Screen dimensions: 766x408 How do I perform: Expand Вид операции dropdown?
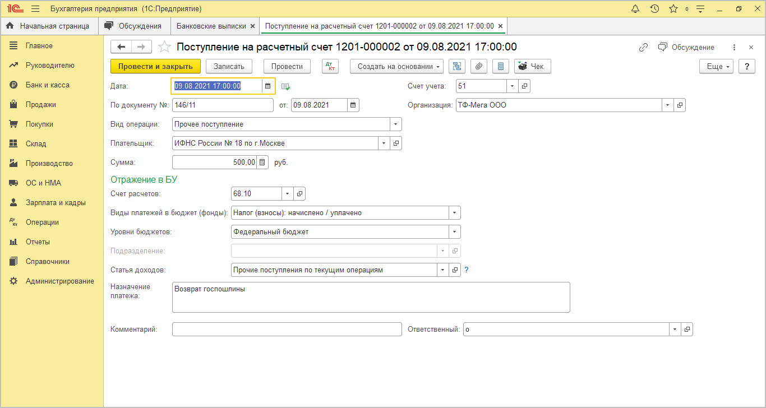pos(395,124)
